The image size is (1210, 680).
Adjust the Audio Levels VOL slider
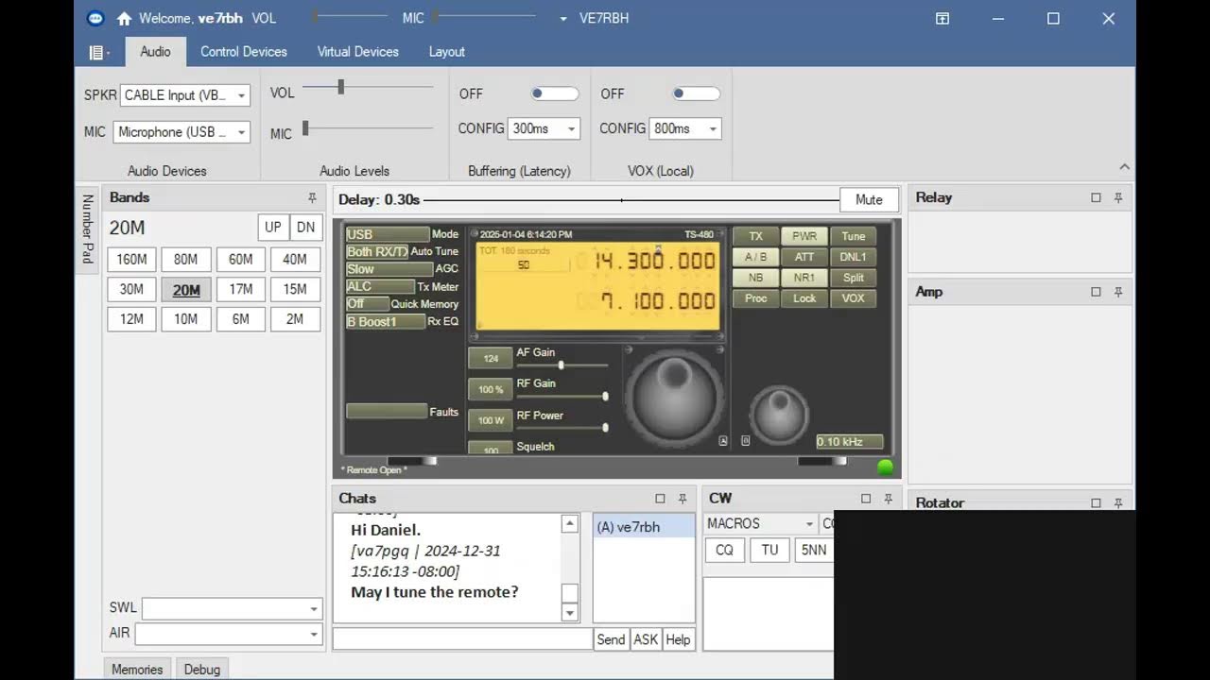(368, 88)
